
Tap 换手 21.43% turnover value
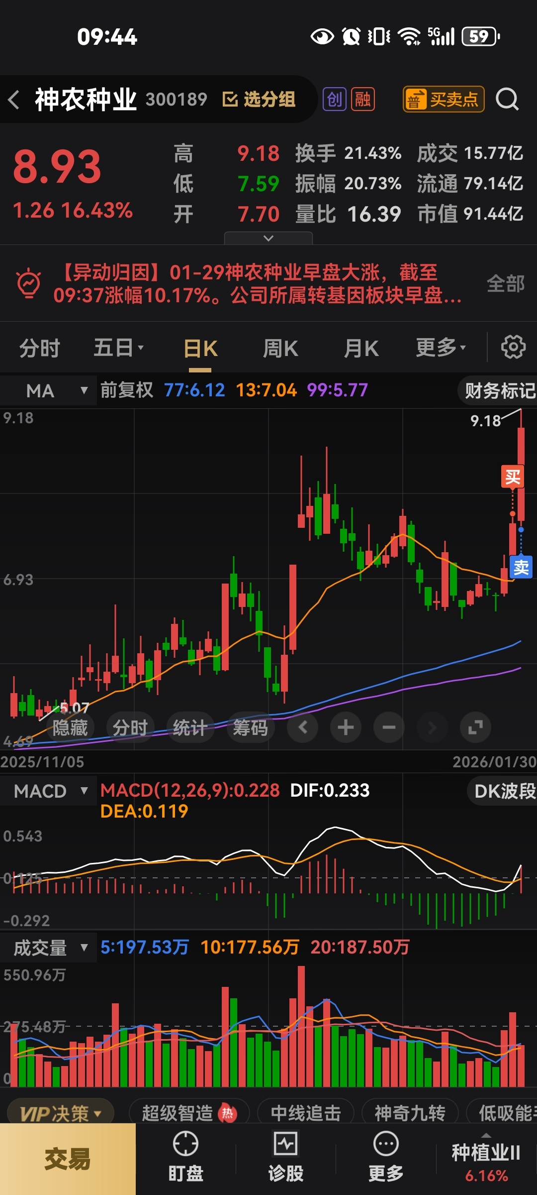348,153
